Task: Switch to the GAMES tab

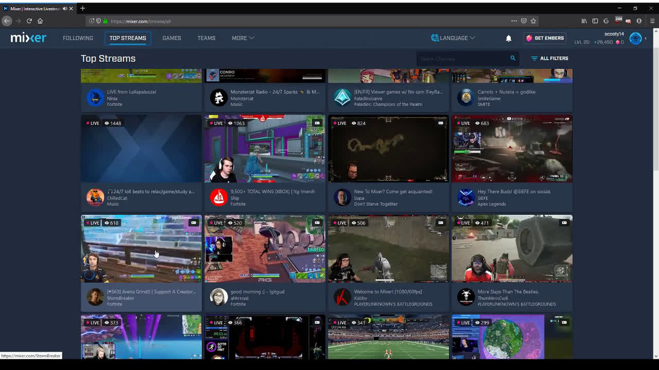Action: [x=171, y=38]
